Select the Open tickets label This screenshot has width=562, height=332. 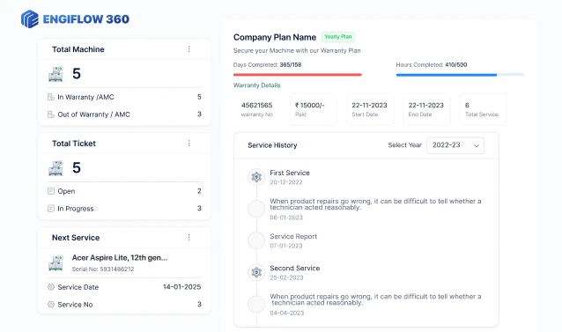[x=66, y=191]
